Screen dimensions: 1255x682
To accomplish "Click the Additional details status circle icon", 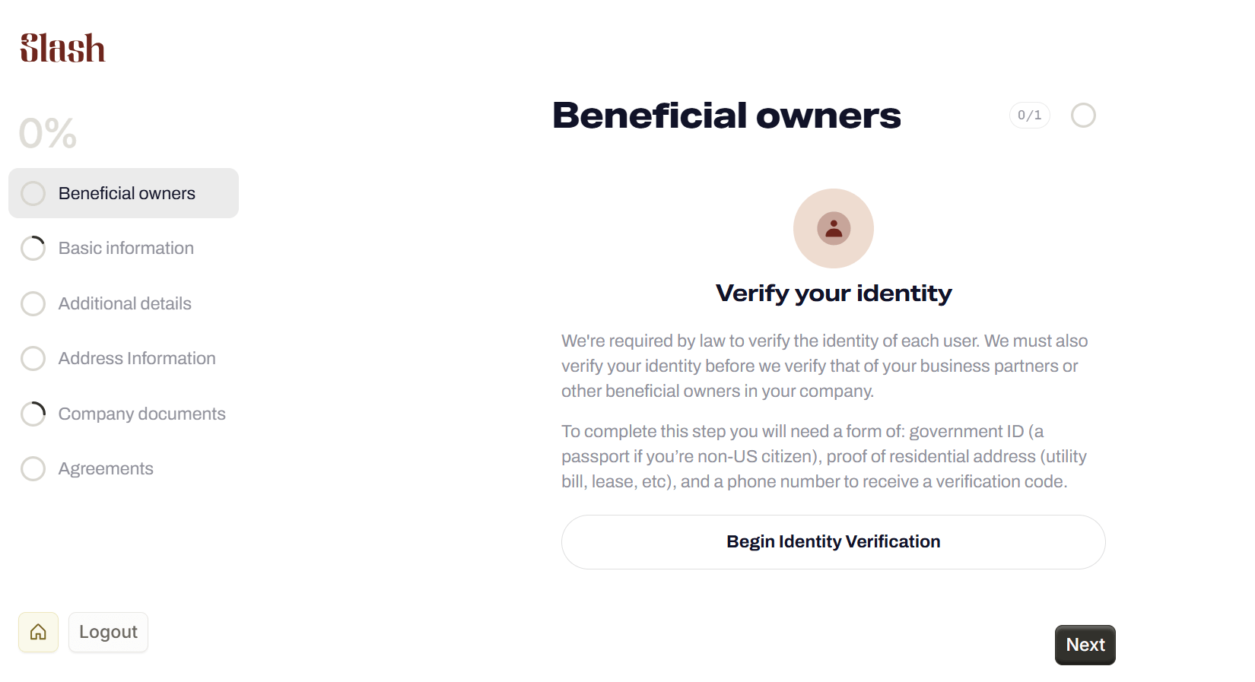I will pyautogui.click(x=33, y=303).
